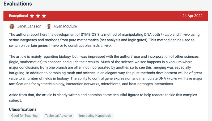Select the Interesting Hypothesis tag
The height and width of the screenshot is (121, 212).
(95, 116)
